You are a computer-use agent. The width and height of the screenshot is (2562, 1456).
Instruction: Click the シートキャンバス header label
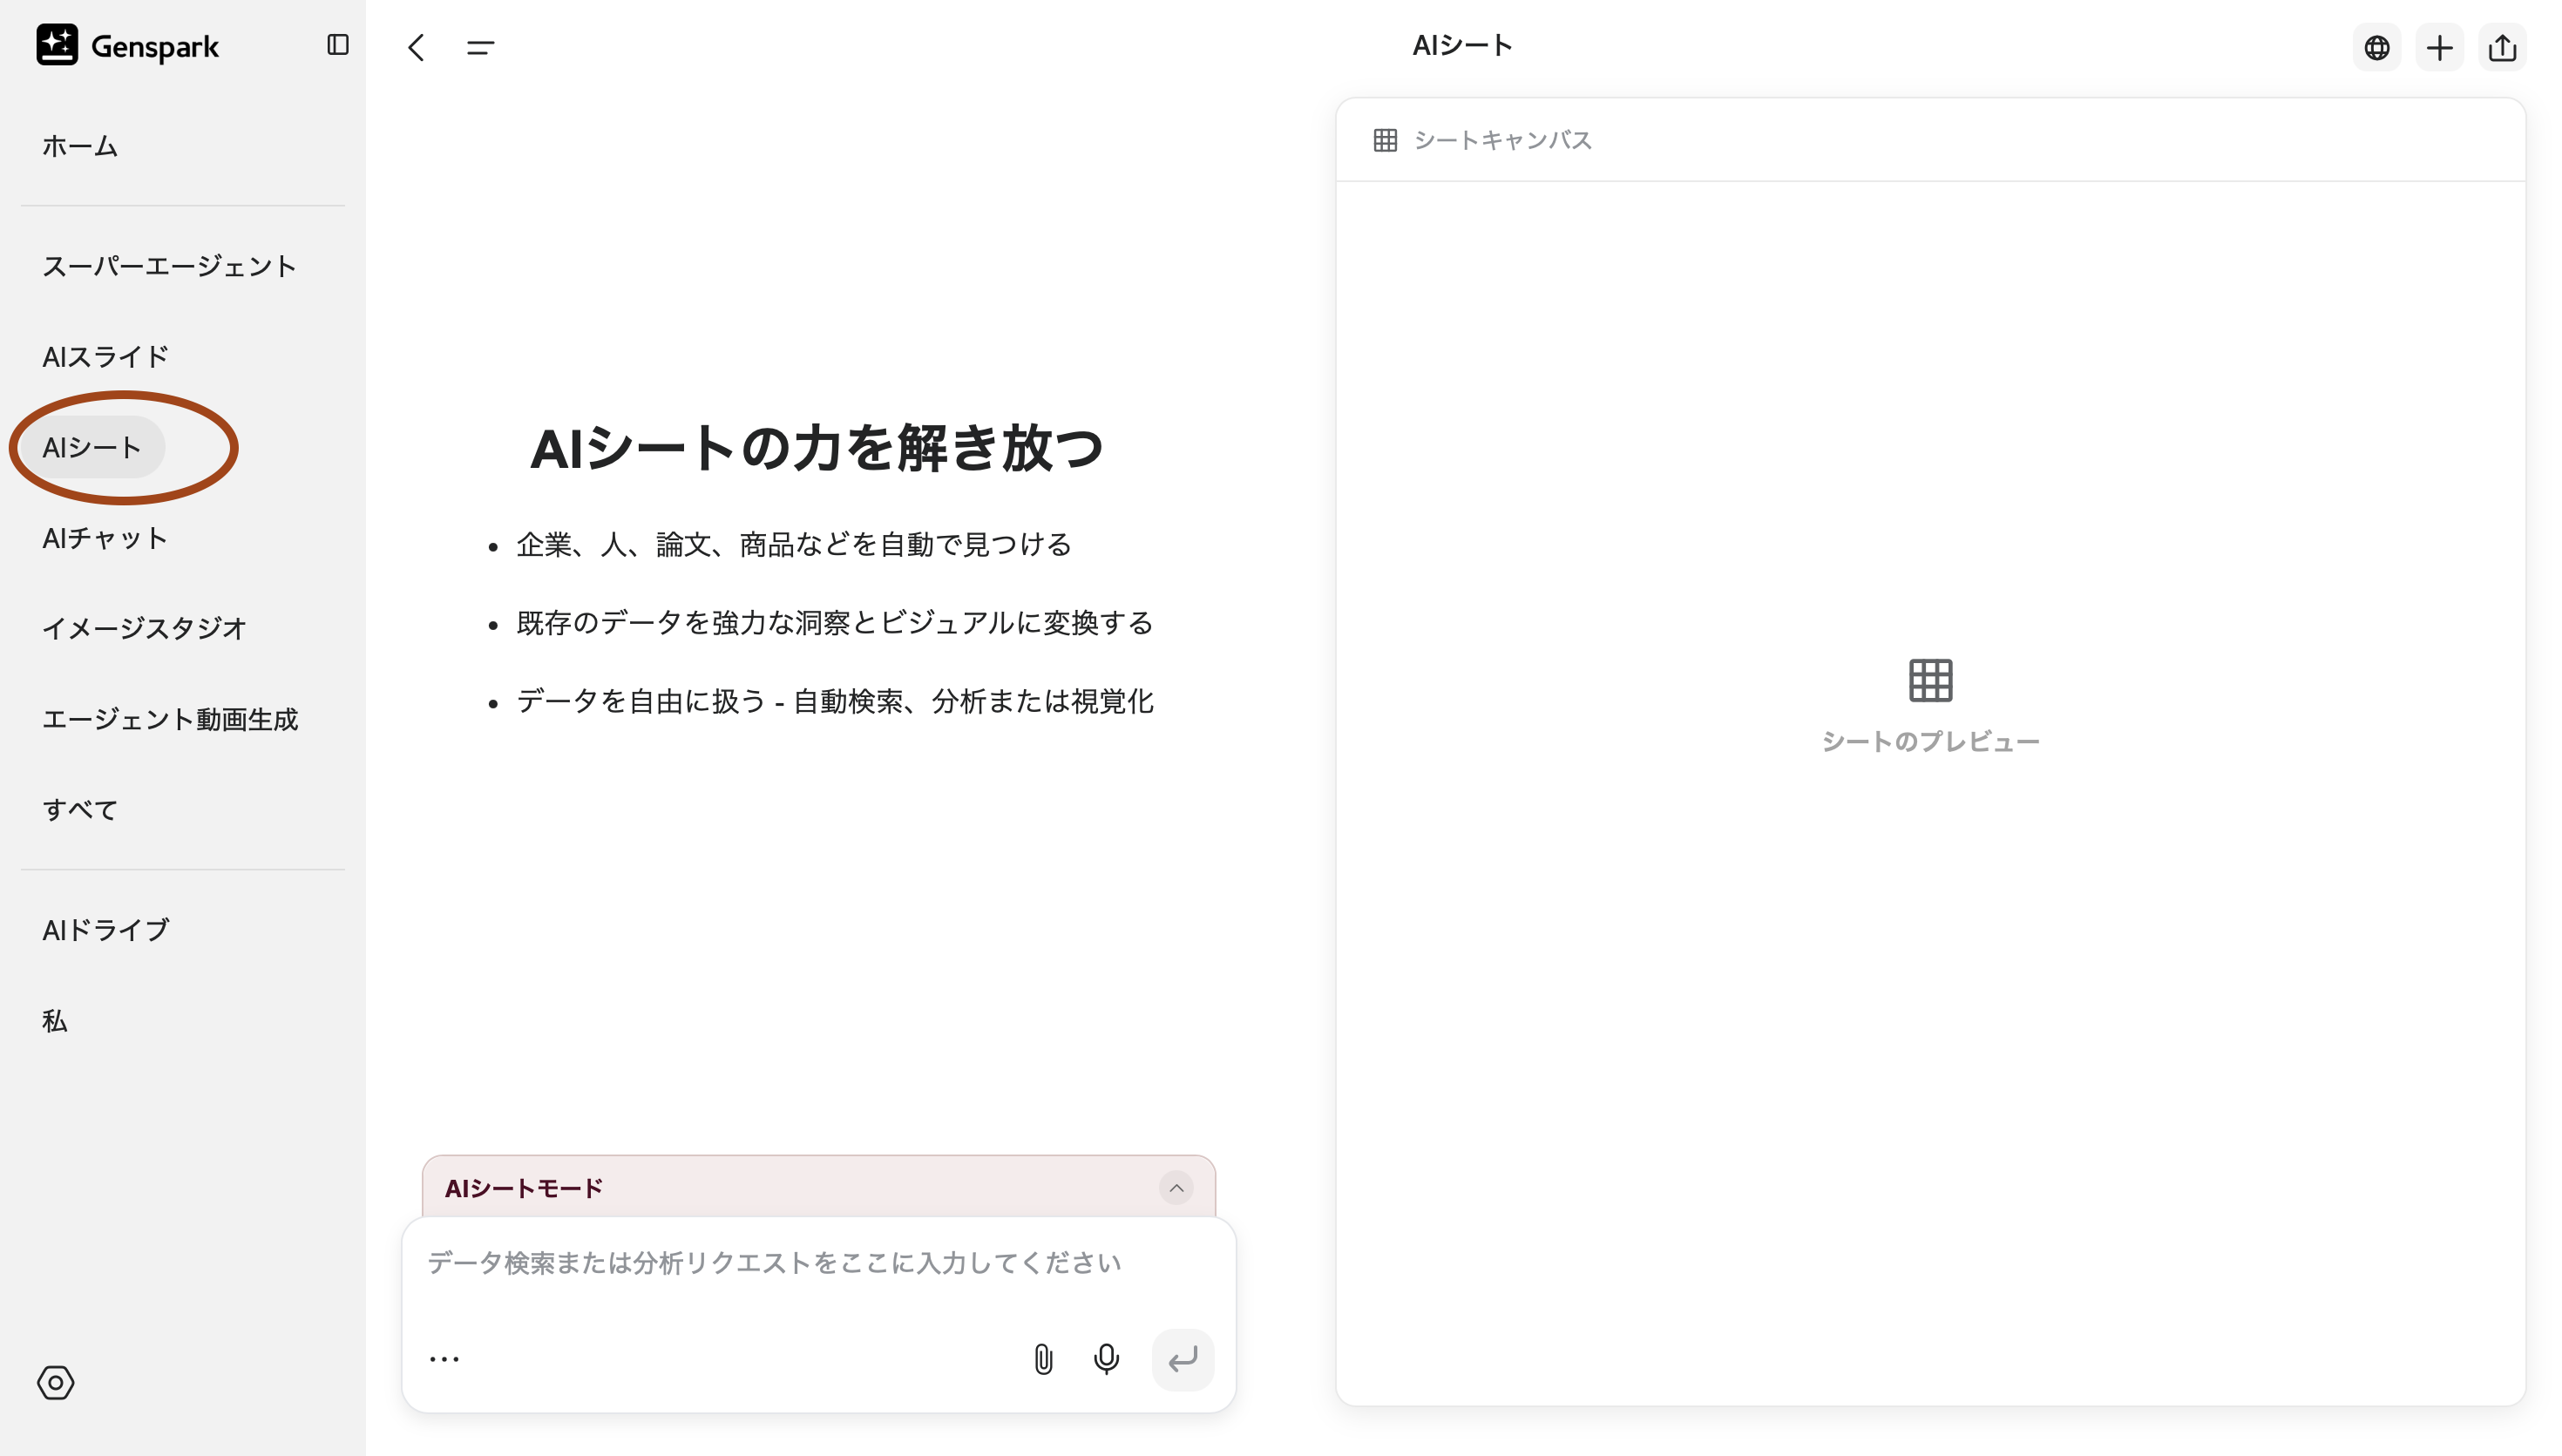tap(1502, 140)
